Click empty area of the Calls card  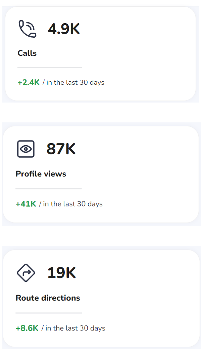click(x=143, y=54)
